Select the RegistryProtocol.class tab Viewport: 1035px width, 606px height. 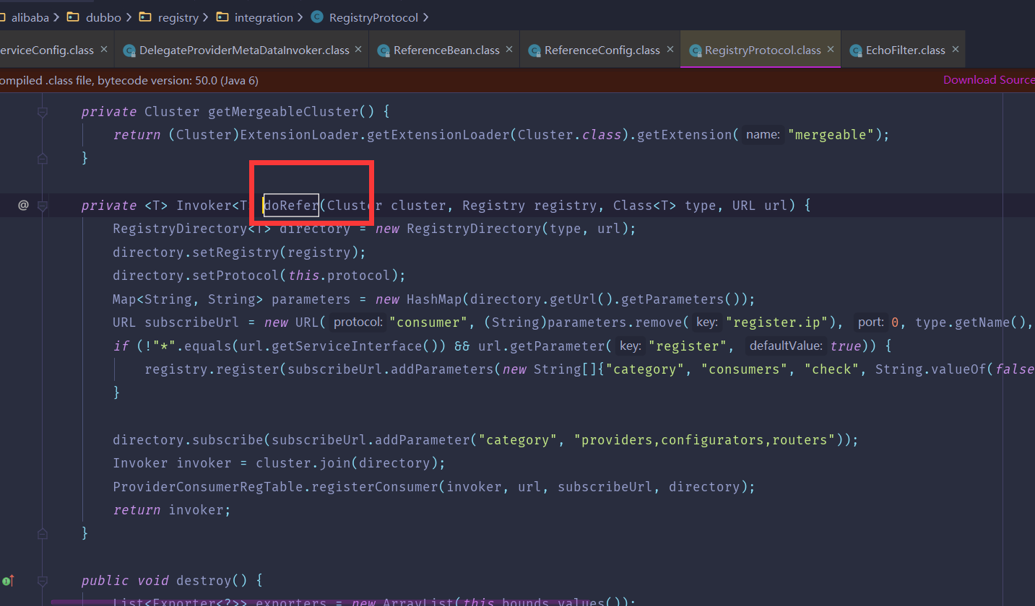761,50
